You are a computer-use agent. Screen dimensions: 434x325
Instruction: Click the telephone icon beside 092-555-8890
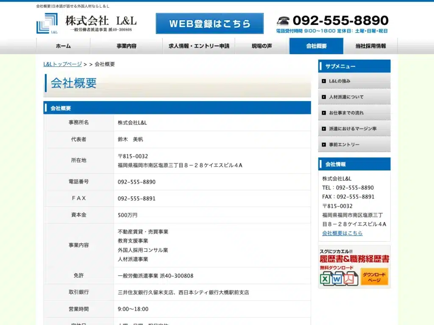[x=283, y=21]
